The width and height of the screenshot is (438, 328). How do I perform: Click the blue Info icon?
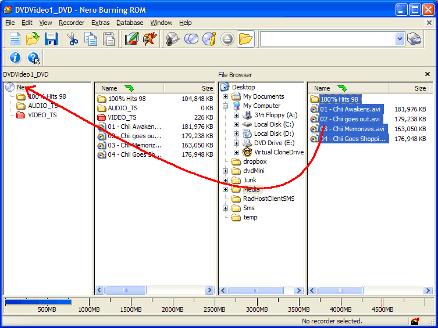(x=15, y=57)
